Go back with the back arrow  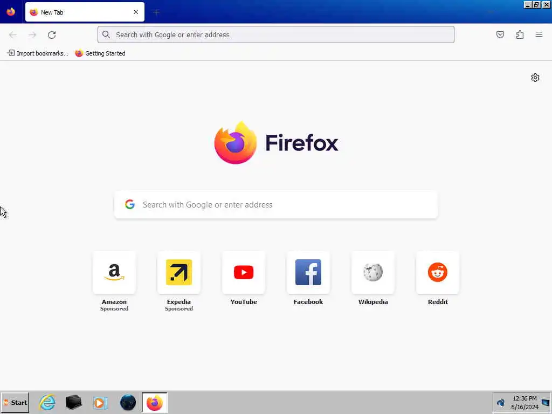click(x=13, y=34)
